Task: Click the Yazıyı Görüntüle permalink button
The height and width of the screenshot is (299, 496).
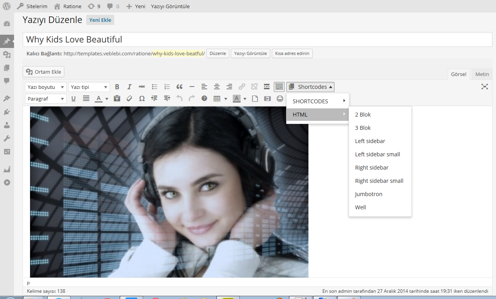Action: [x=250, y=53]
